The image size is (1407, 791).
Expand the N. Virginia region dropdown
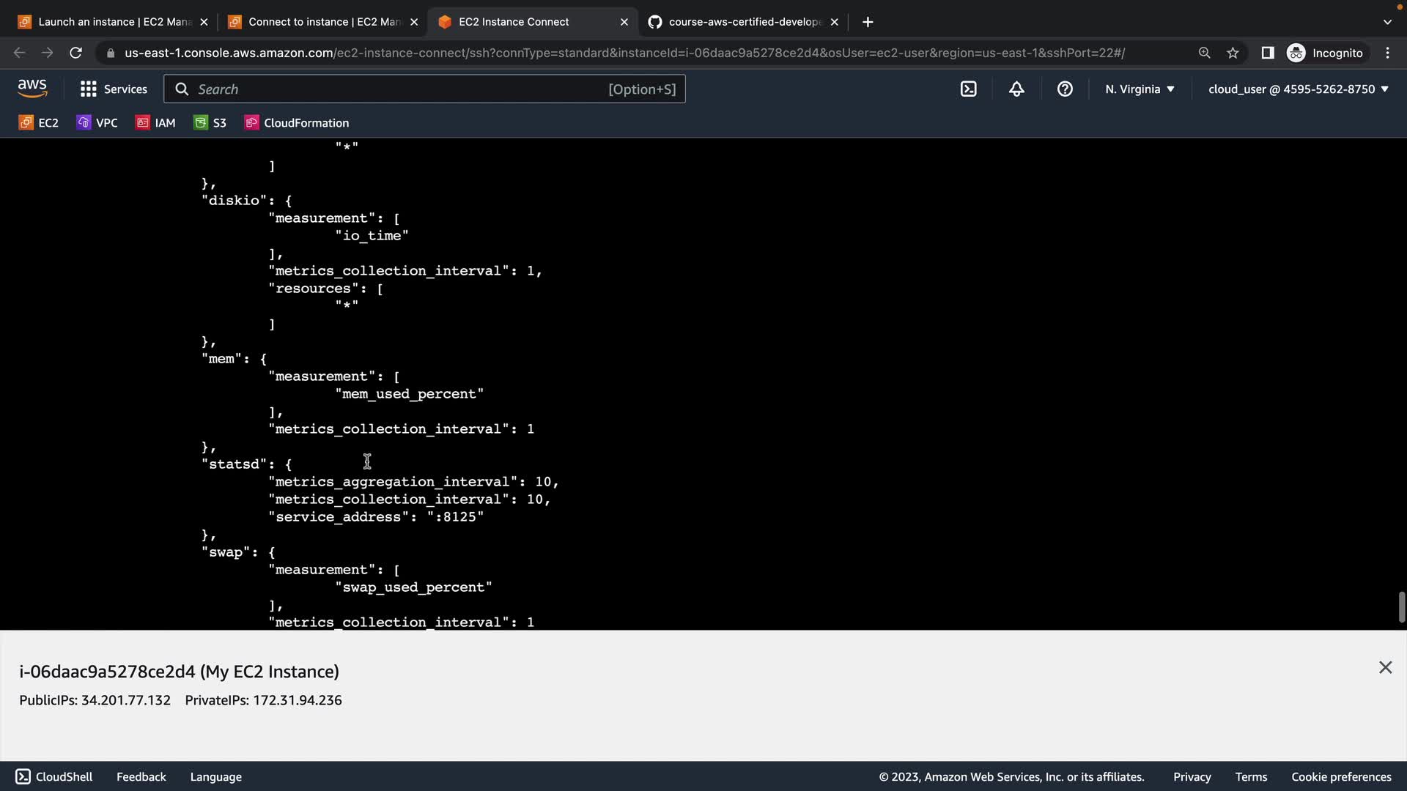[1140, 89]
